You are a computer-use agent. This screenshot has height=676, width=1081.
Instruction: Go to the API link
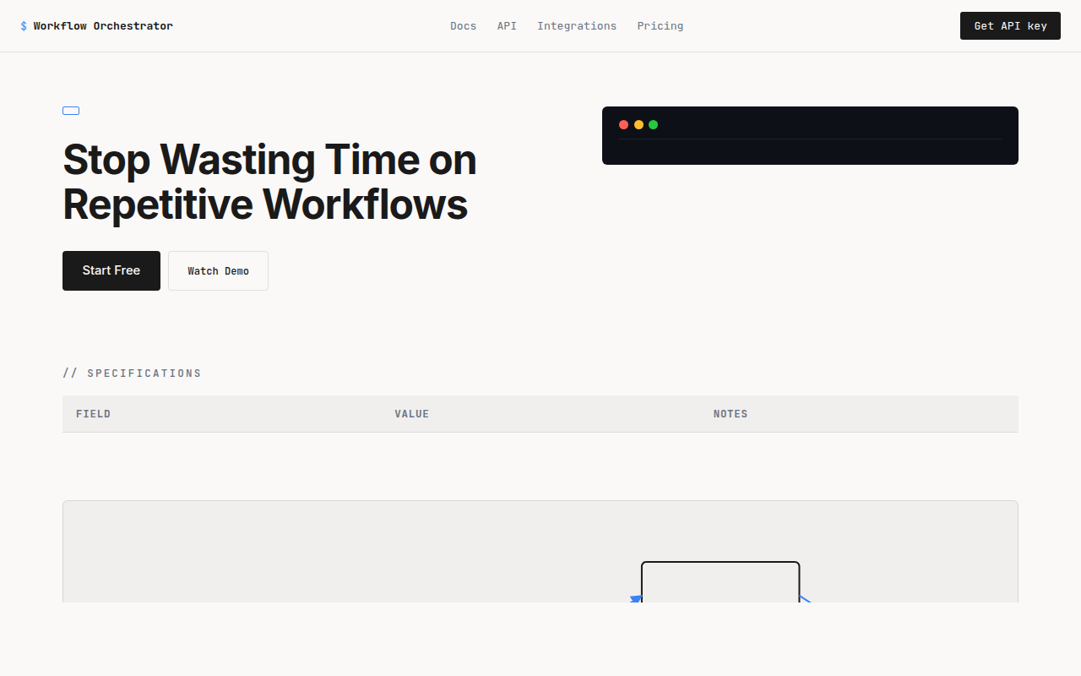pyautogui.click(x=507, y=26)
